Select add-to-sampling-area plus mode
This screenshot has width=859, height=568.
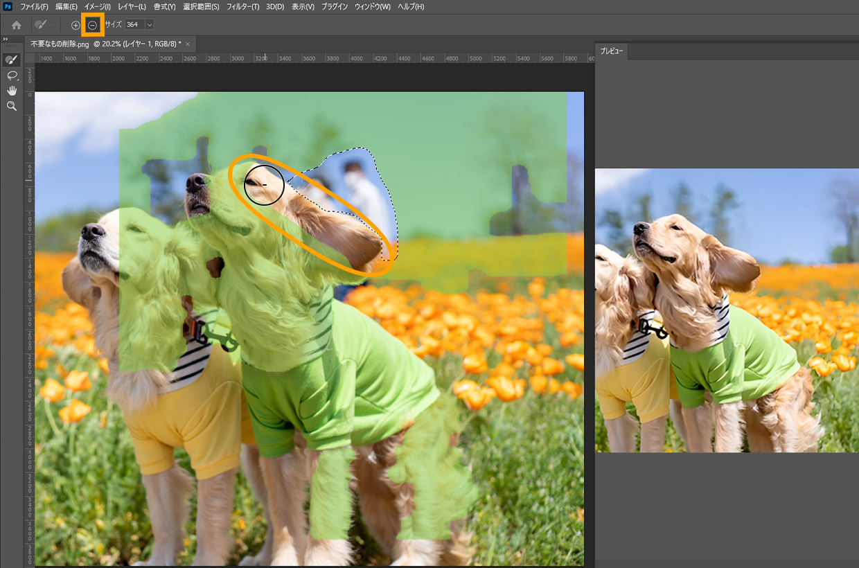76,25
